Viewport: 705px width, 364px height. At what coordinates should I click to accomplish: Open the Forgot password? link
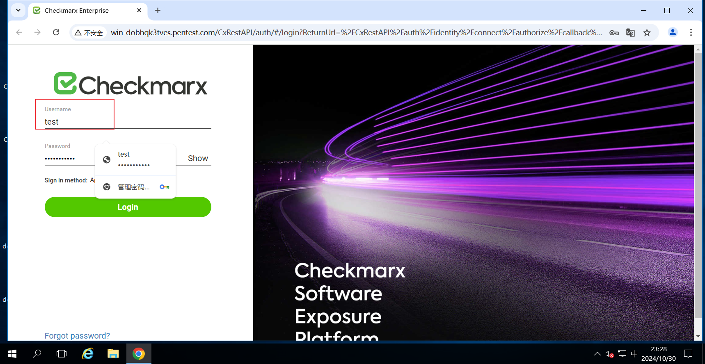pyautogui.click(x=77, y=336)
